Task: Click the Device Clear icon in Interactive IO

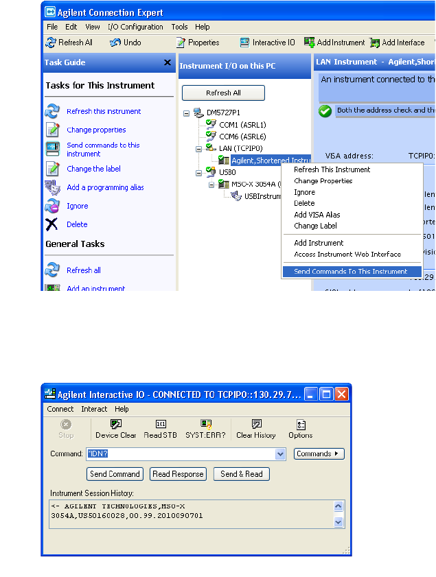Action: pos(116,424)
